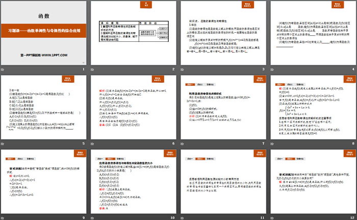Image resolution: width=357 pixels, height=220 pixels.
Task: Click star icon under slide 8
Action: 272,143
